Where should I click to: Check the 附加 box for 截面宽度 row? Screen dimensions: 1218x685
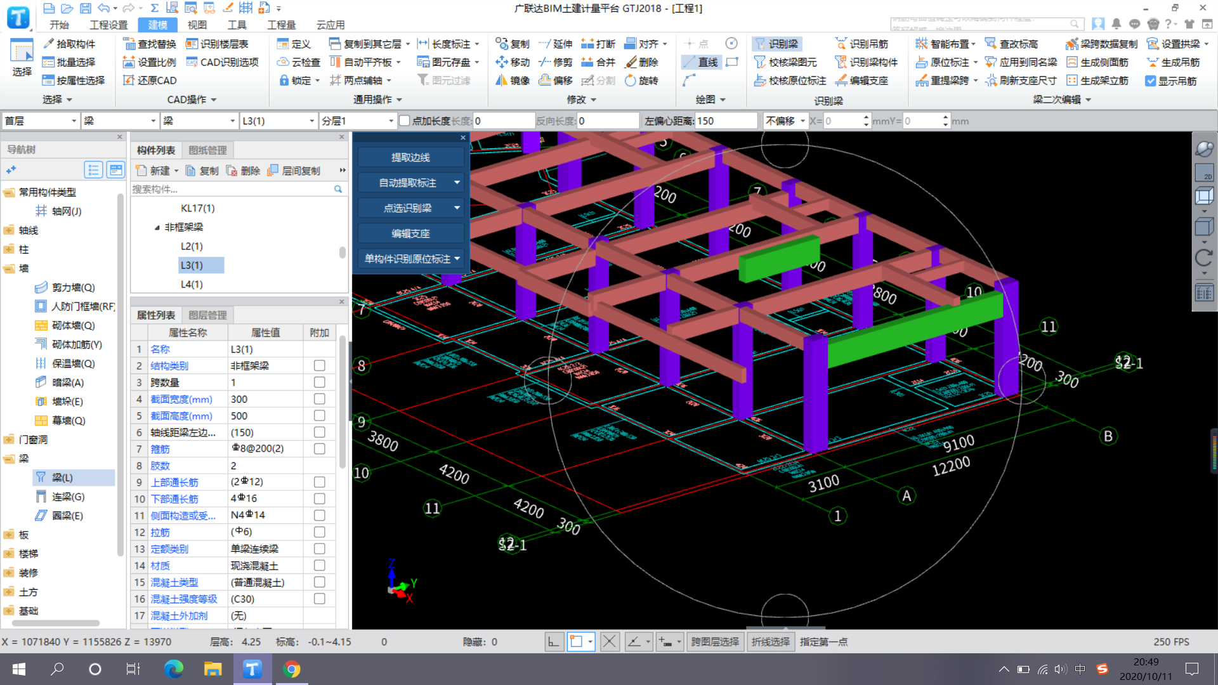320,399
